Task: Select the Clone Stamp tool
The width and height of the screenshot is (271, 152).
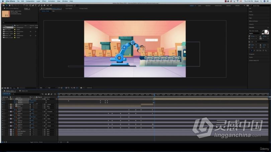Action: [x=41, y=6]
